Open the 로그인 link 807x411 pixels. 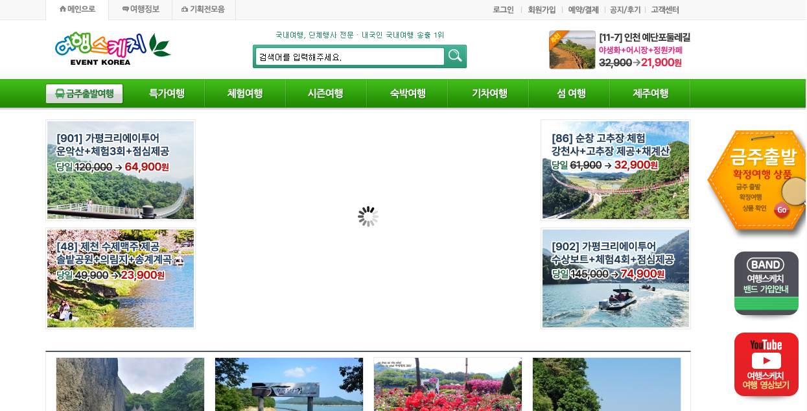pyautogui.click(x=503, y=9)
